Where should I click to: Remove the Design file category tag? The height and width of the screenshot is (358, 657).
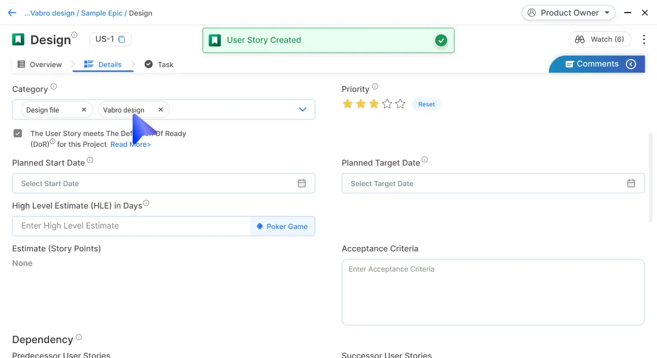pos(84,110)
